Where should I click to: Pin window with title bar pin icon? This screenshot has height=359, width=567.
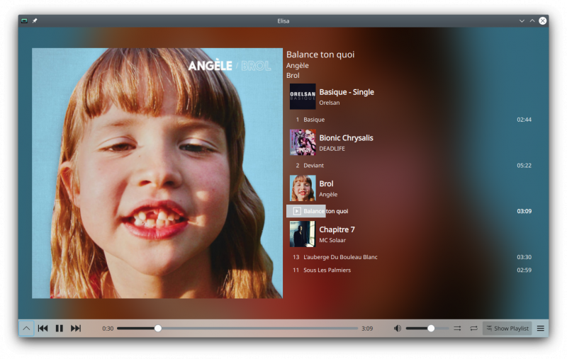(x=35, y=21)
